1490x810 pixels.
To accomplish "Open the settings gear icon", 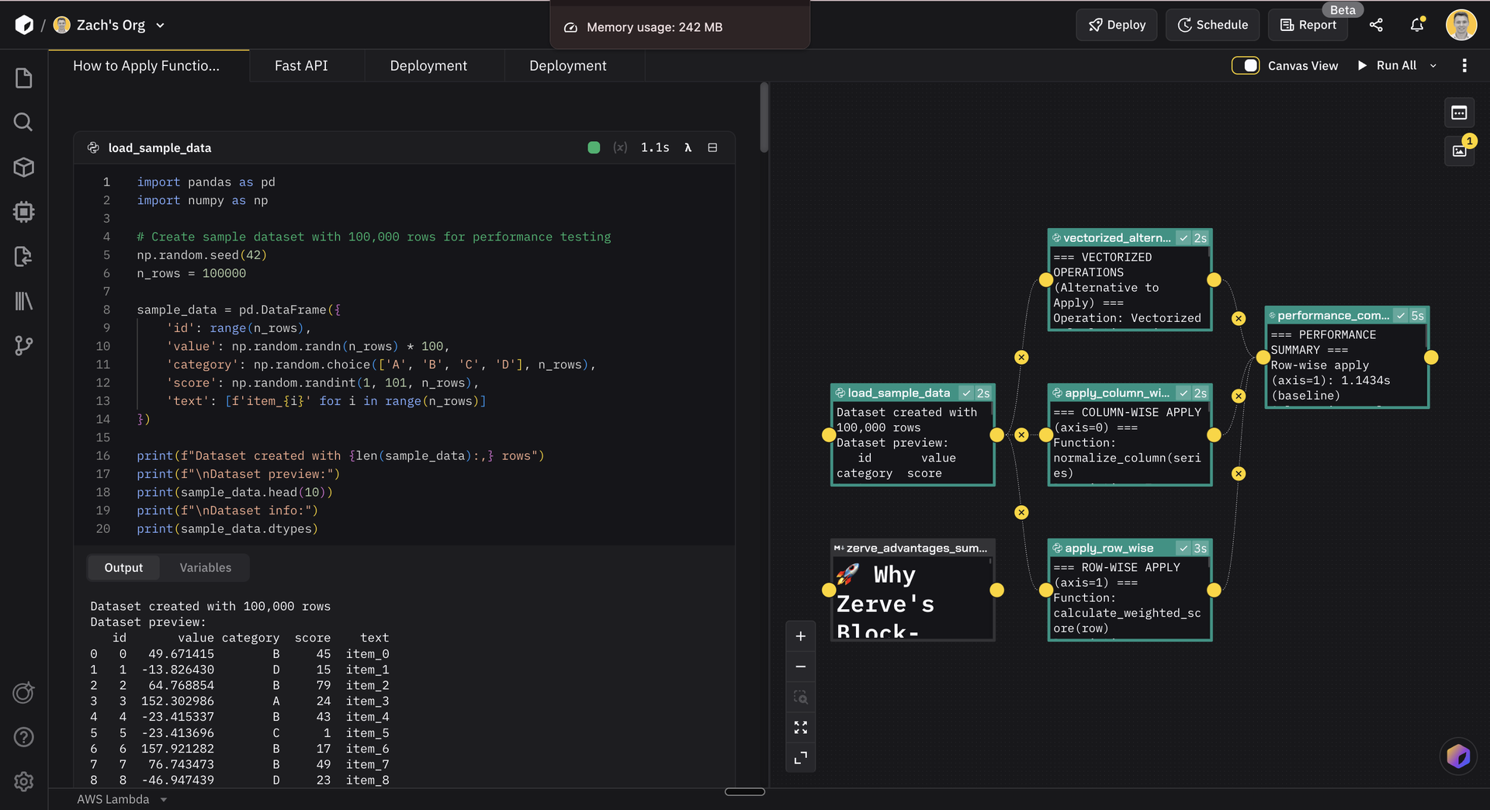I will tap(23, 781).
